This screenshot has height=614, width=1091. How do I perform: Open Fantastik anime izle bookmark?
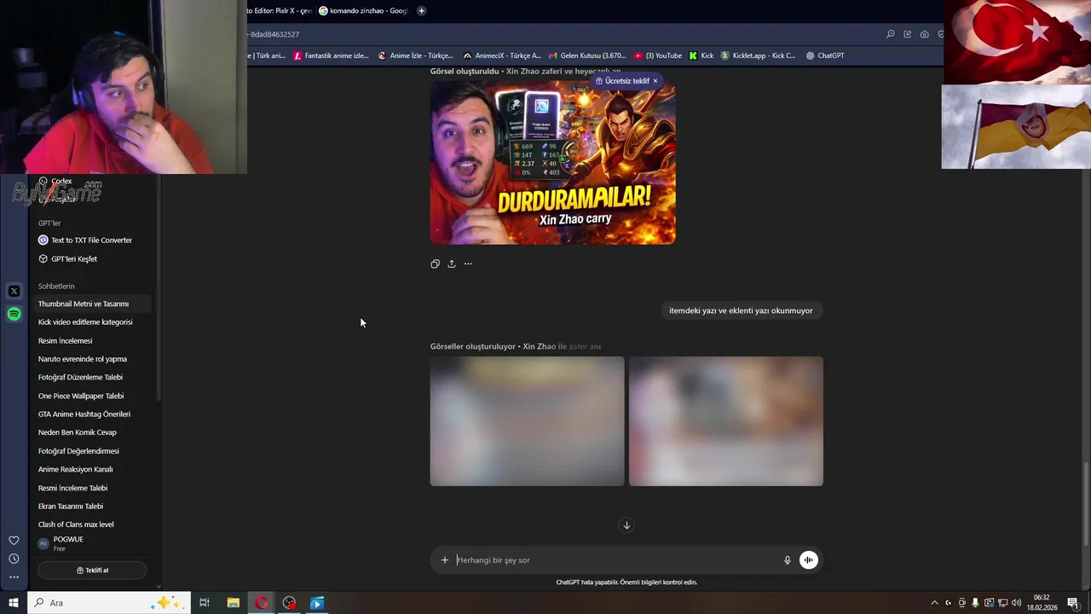[331, 55]
